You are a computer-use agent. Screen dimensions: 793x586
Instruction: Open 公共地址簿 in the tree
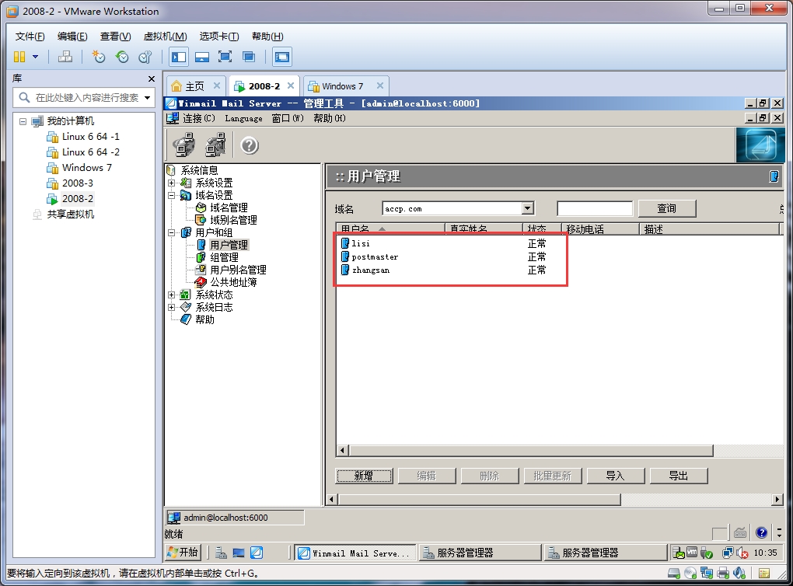point(233,282)
